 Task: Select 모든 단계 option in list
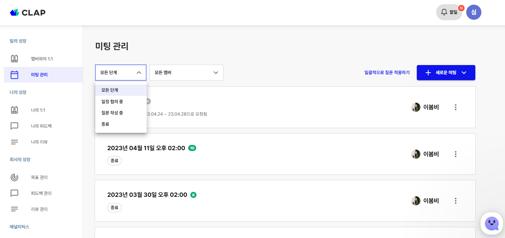click(121, 90)
